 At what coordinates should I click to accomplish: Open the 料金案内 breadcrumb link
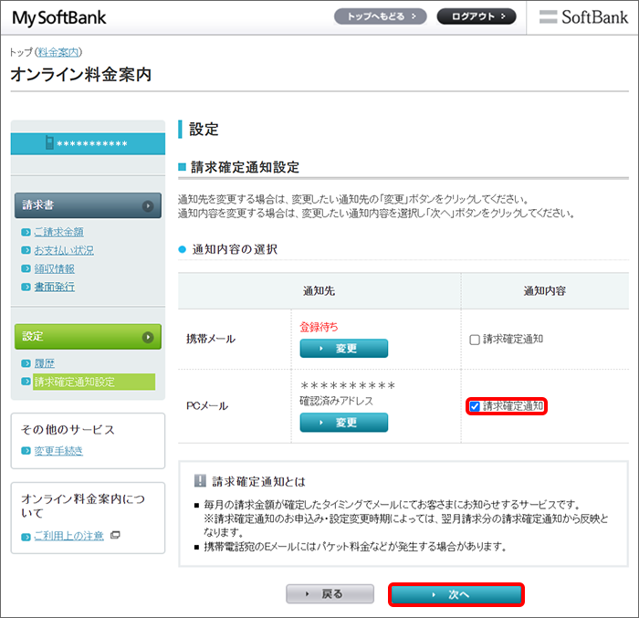(x=58, y=52)
